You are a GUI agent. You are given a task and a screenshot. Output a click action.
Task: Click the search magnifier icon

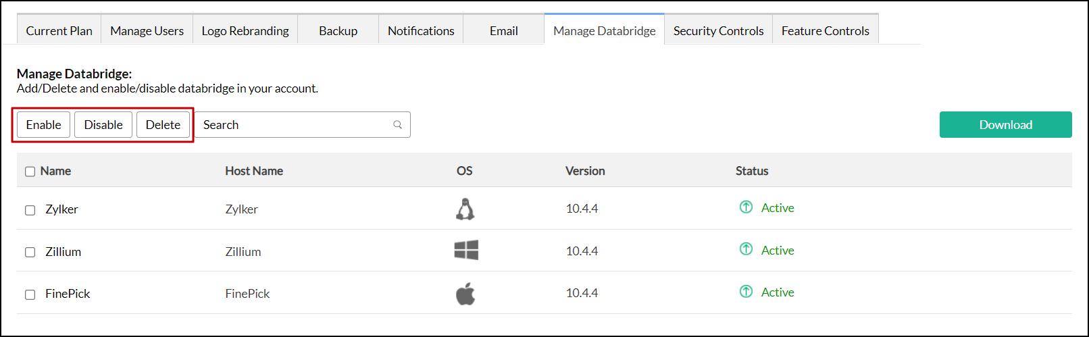[398, 125]
